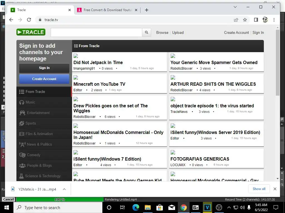Go forward with Chrome's forward arrow

click(x=20, y=20)
